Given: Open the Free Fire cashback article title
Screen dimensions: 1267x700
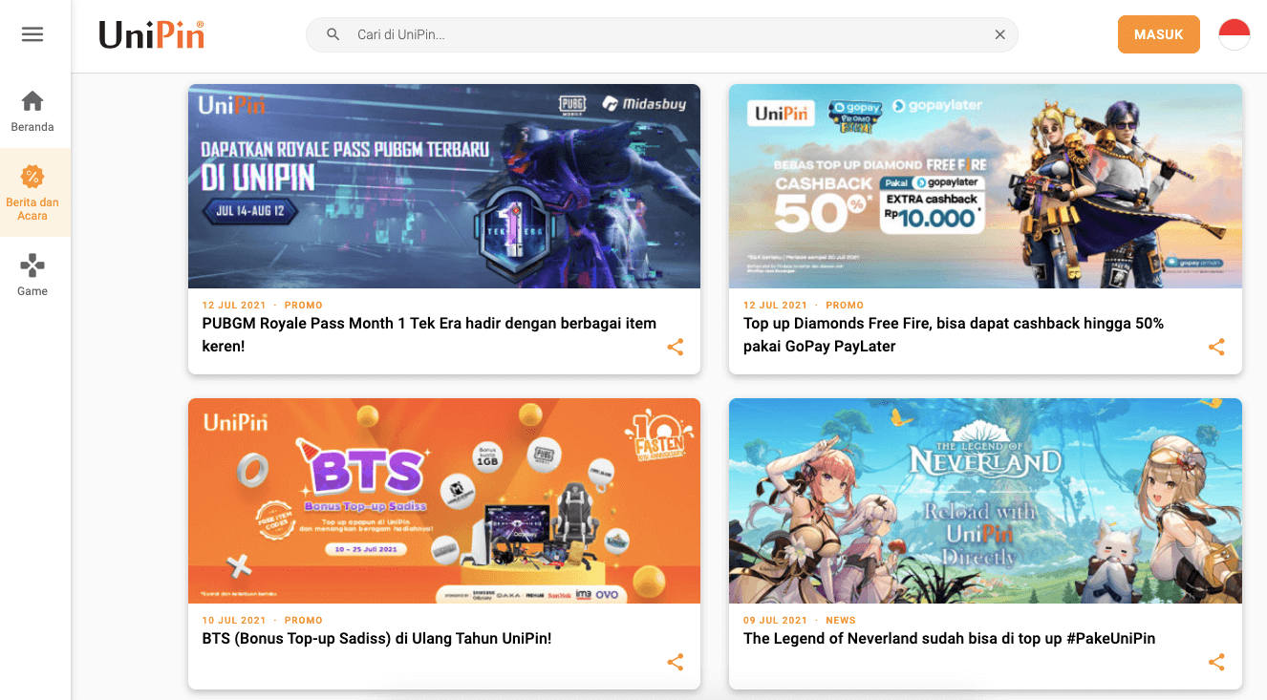Looking at the screenshot, I should point(953,334).
